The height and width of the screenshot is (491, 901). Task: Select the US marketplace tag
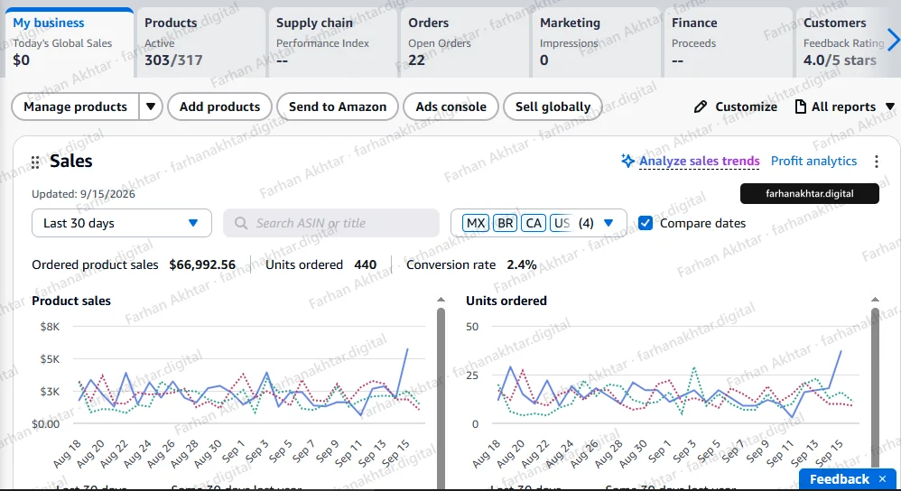pos(562,223)
